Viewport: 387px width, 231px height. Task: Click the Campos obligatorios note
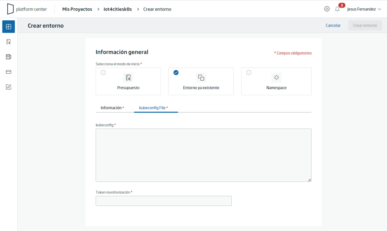pos(293,53)
